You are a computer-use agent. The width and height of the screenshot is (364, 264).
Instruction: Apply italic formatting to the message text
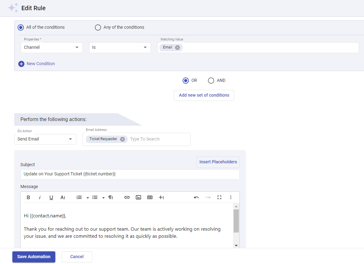[40, 197]
